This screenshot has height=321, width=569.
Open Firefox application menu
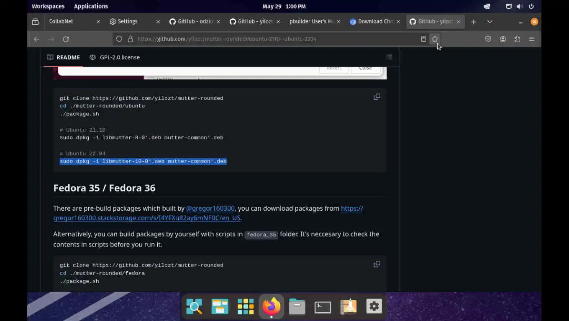pyautogui.click(x=532, y=39)
